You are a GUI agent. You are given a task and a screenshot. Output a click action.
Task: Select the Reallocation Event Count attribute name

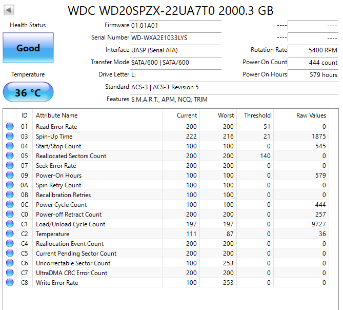coord(70,244)
